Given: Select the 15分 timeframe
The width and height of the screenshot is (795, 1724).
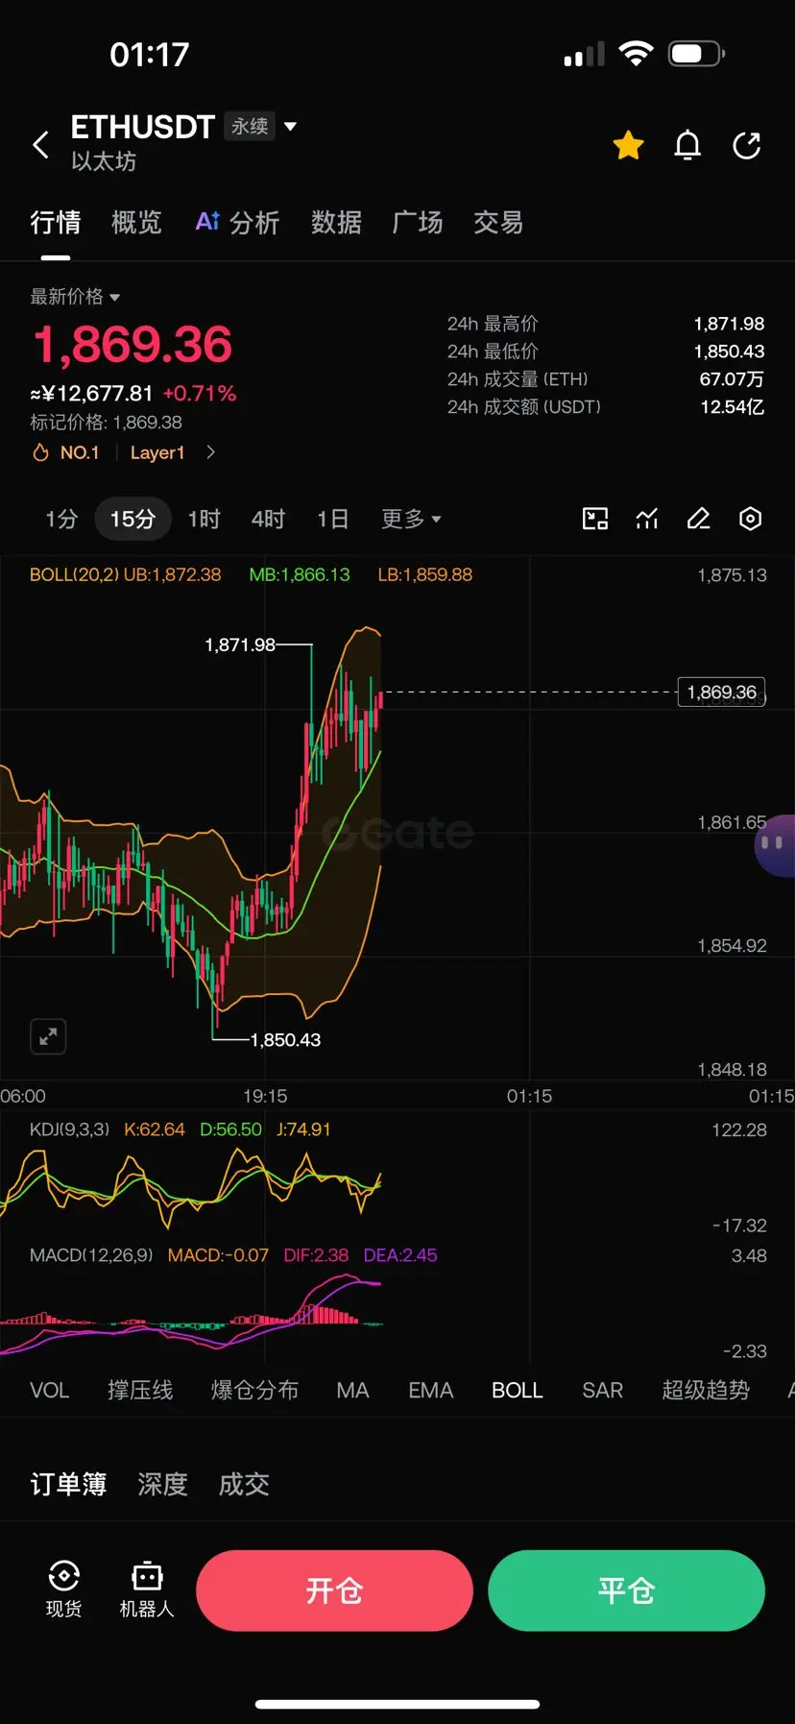Looking at the screenshot, I should (x=132, y=520).
